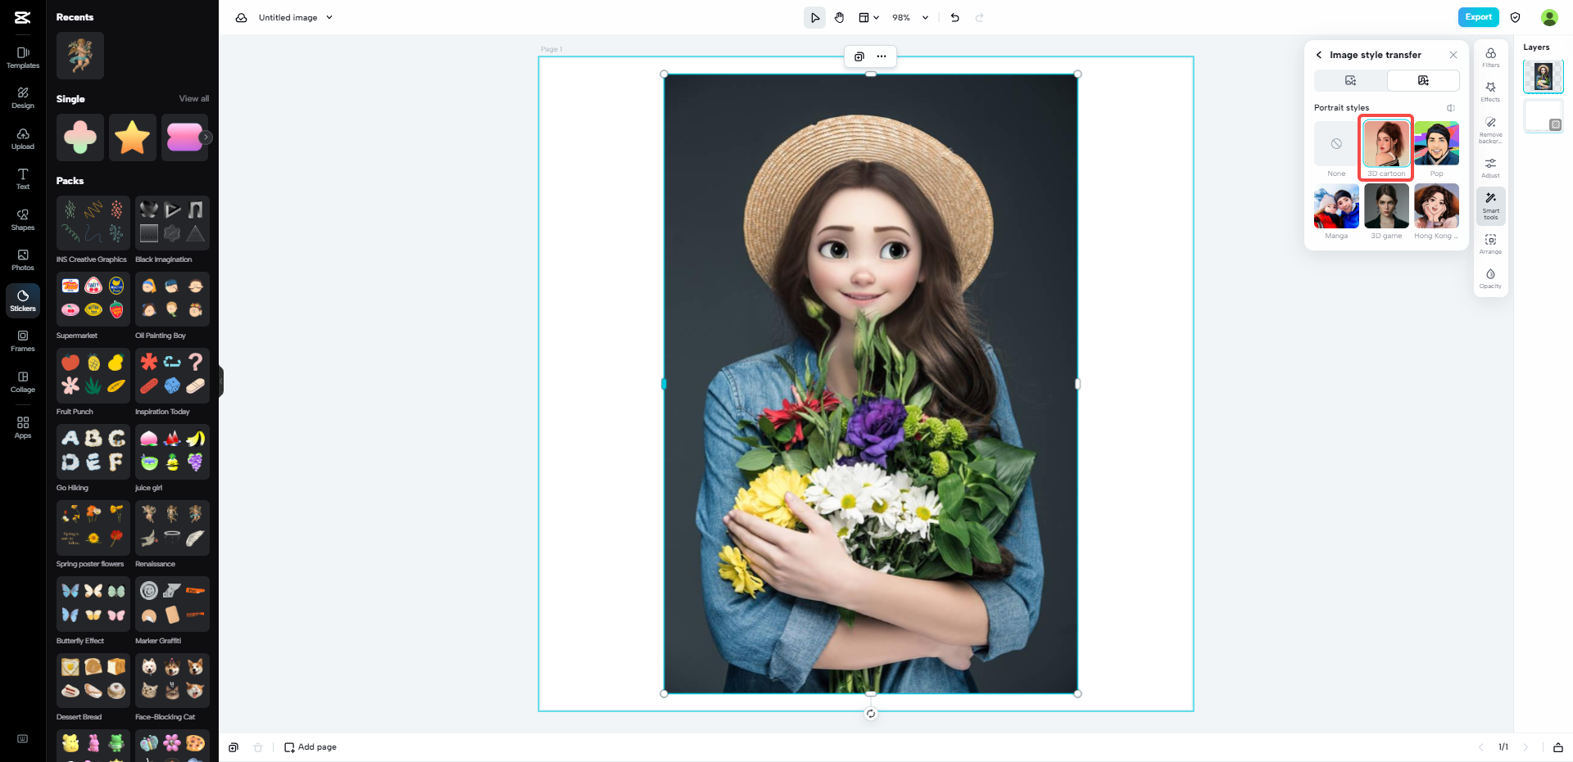Open the Smart tools panel

1491,205
